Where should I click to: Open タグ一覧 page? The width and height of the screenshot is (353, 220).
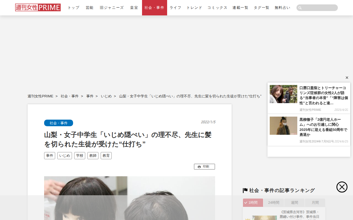tap(261, 8)
